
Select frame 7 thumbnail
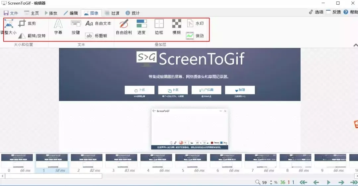(261, 163)
